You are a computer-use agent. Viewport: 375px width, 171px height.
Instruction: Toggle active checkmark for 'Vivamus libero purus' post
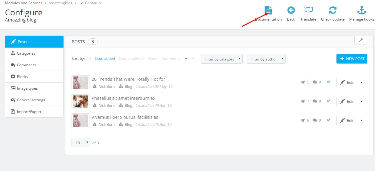click(x=328, y=120)
